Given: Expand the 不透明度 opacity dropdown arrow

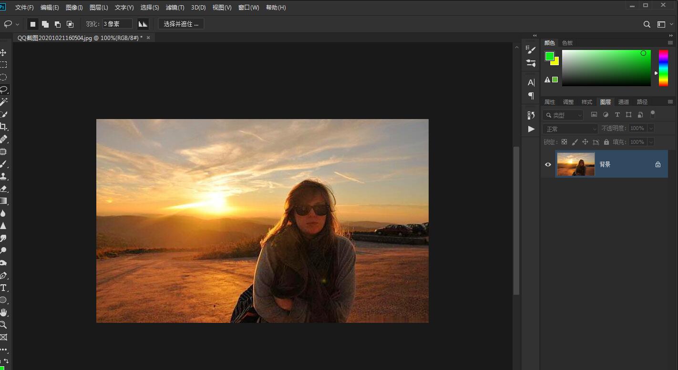Looking at the screenshot, I should [x=650, y=129].
